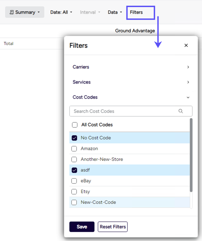Open the Data menu
The height and width of the screenshot is (241, 202).
(x=115, y=12)
